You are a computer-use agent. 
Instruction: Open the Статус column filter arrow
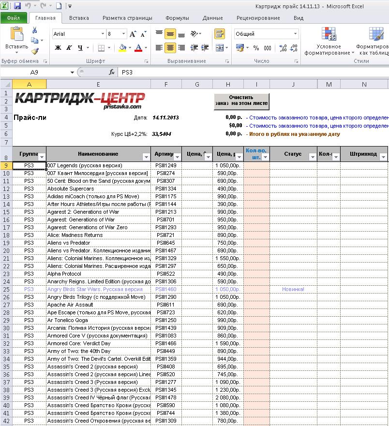click(313, 157)
